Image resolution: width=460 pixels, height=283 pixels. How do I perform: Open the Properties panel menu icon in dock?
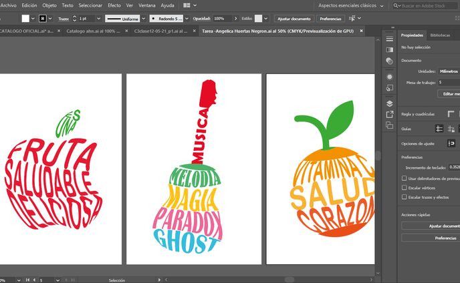[x=389, y=39]
